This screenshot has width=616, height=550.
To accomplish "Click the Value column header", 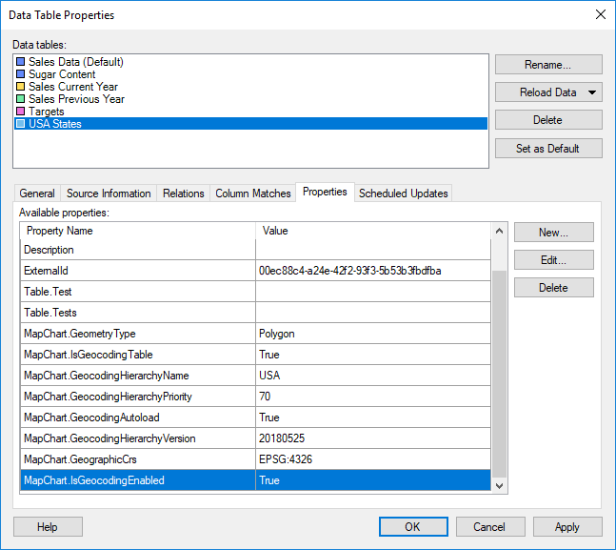I will (x=373, y=231).
